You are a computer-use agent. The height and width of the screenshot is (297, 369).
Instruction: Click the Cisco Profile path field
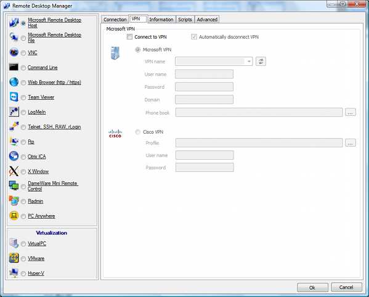tap(259, 142)
